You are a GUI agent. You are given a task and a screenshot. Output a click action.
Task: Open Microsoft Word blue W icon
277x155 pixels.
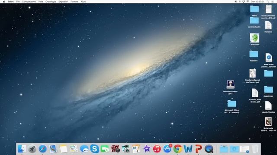point(188,149)
